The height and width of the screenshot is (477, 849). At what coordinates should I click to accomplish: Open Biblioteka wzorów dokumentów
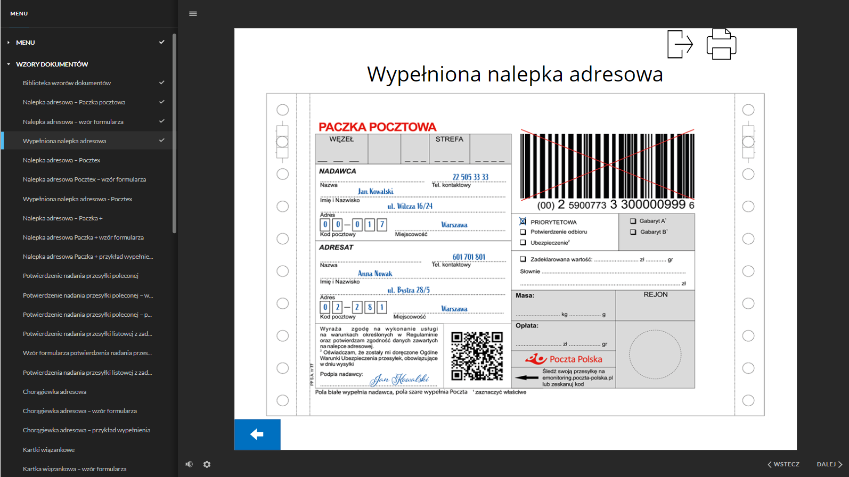(67, 83)
